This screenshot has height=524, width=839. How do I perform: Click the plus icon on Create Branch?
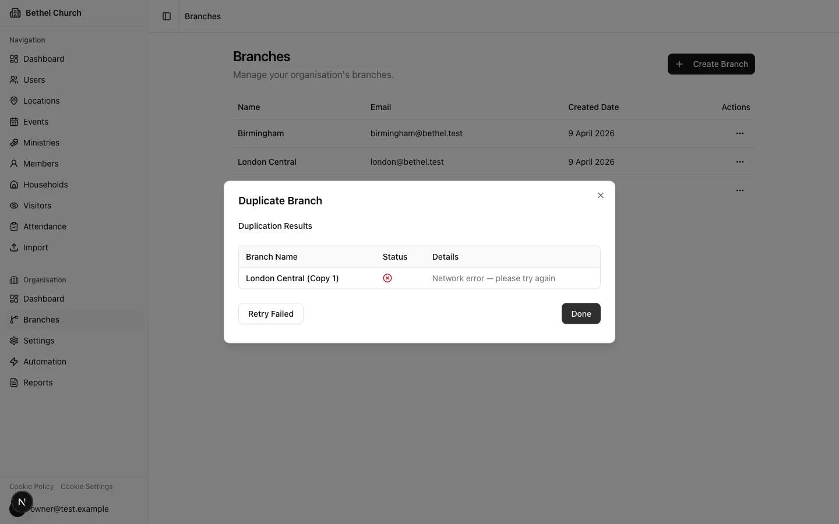(679, 64)
